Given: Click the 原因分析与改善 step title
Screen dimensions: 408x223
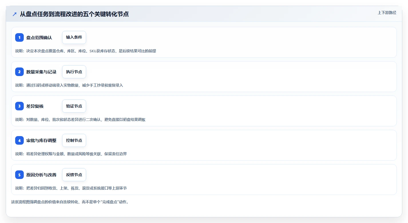Looking at the screenshot, I should click(x=41, y=175).
